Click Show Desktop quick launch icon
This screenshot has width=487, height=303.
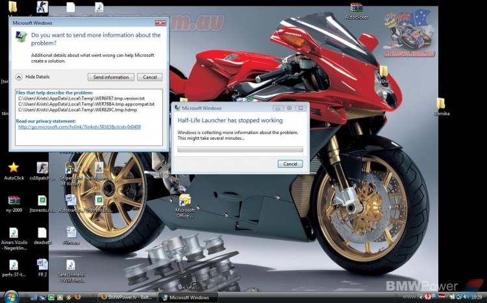click(34, 297)
